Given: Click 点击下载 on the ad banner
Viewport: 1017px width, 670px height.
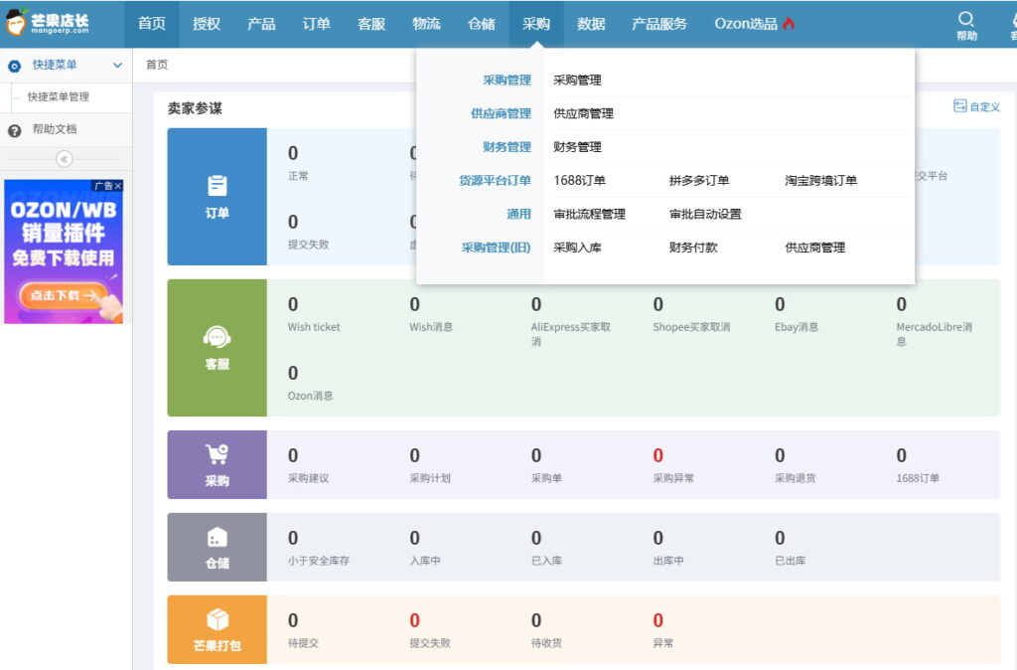Looking at the screenshot, I should [x=64, y=295].
